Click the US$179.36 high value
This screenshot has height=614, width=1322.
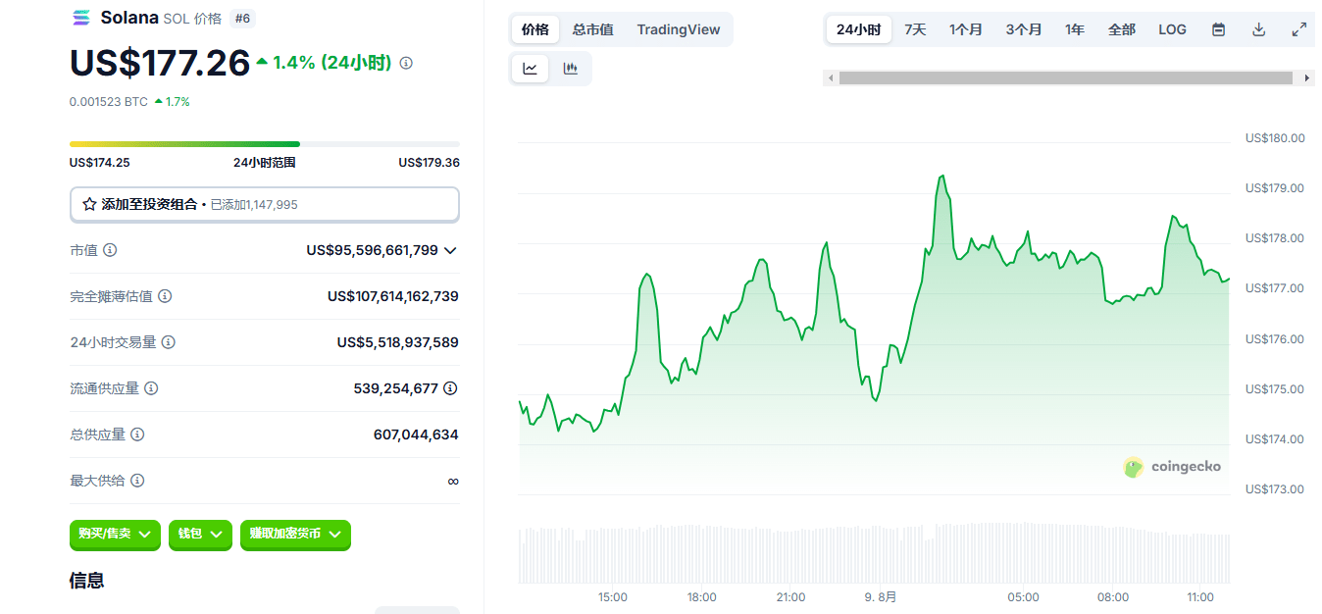click(x=429, y=163)
